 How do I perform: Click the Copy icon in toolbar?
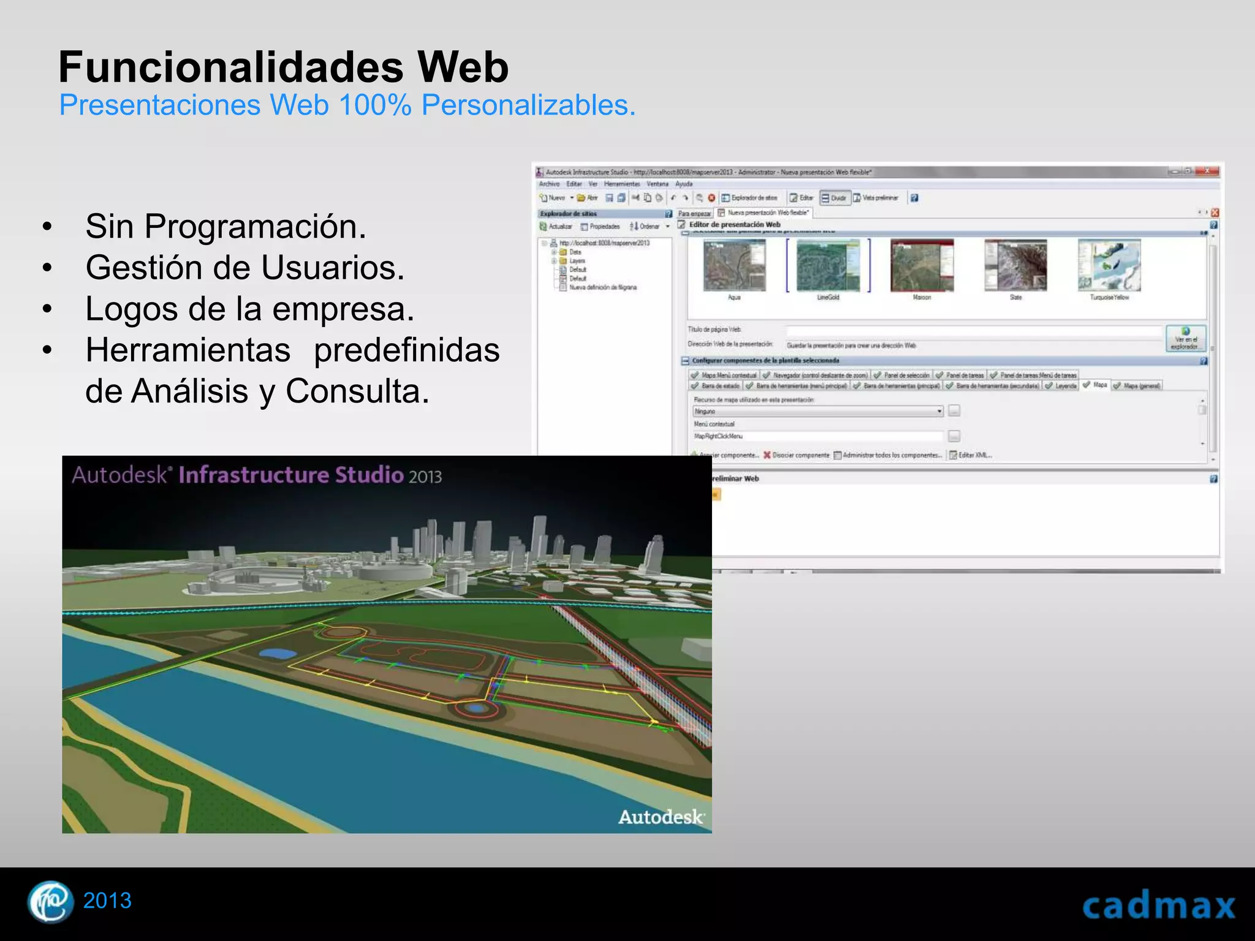click(x=647, y=198)
